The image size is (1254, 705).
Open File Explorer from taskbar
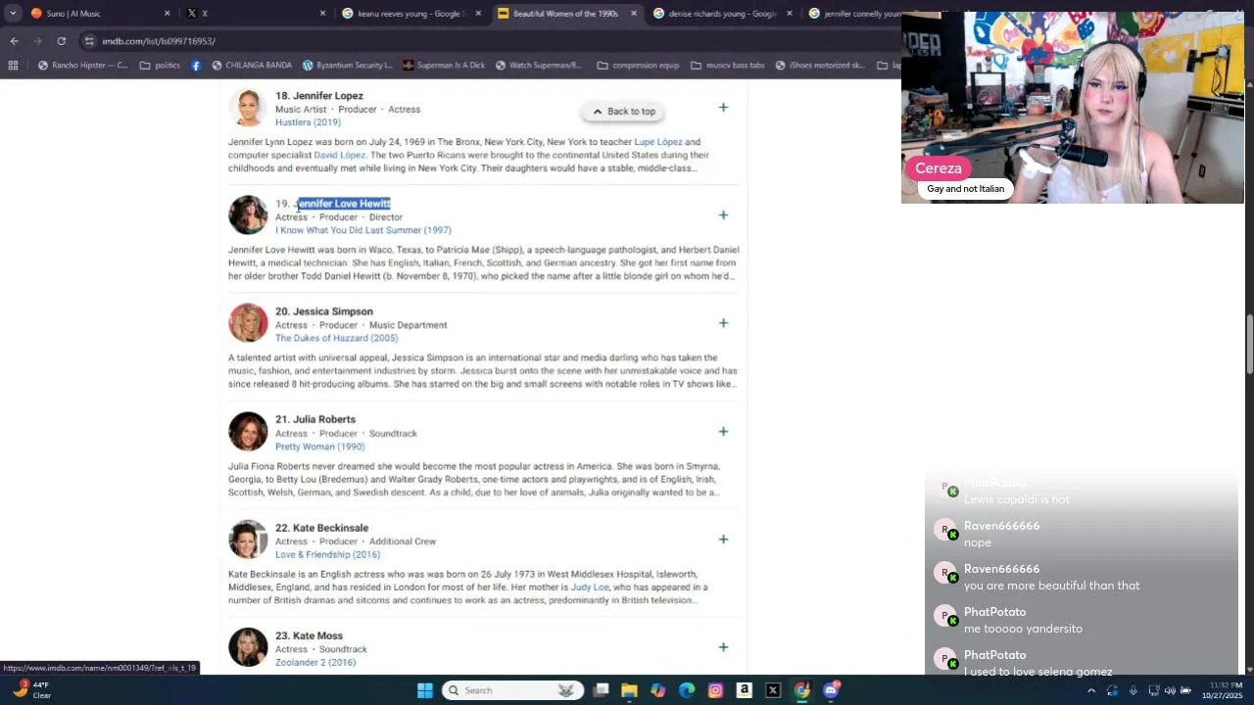pyautogui.click(x=629, y=690)
